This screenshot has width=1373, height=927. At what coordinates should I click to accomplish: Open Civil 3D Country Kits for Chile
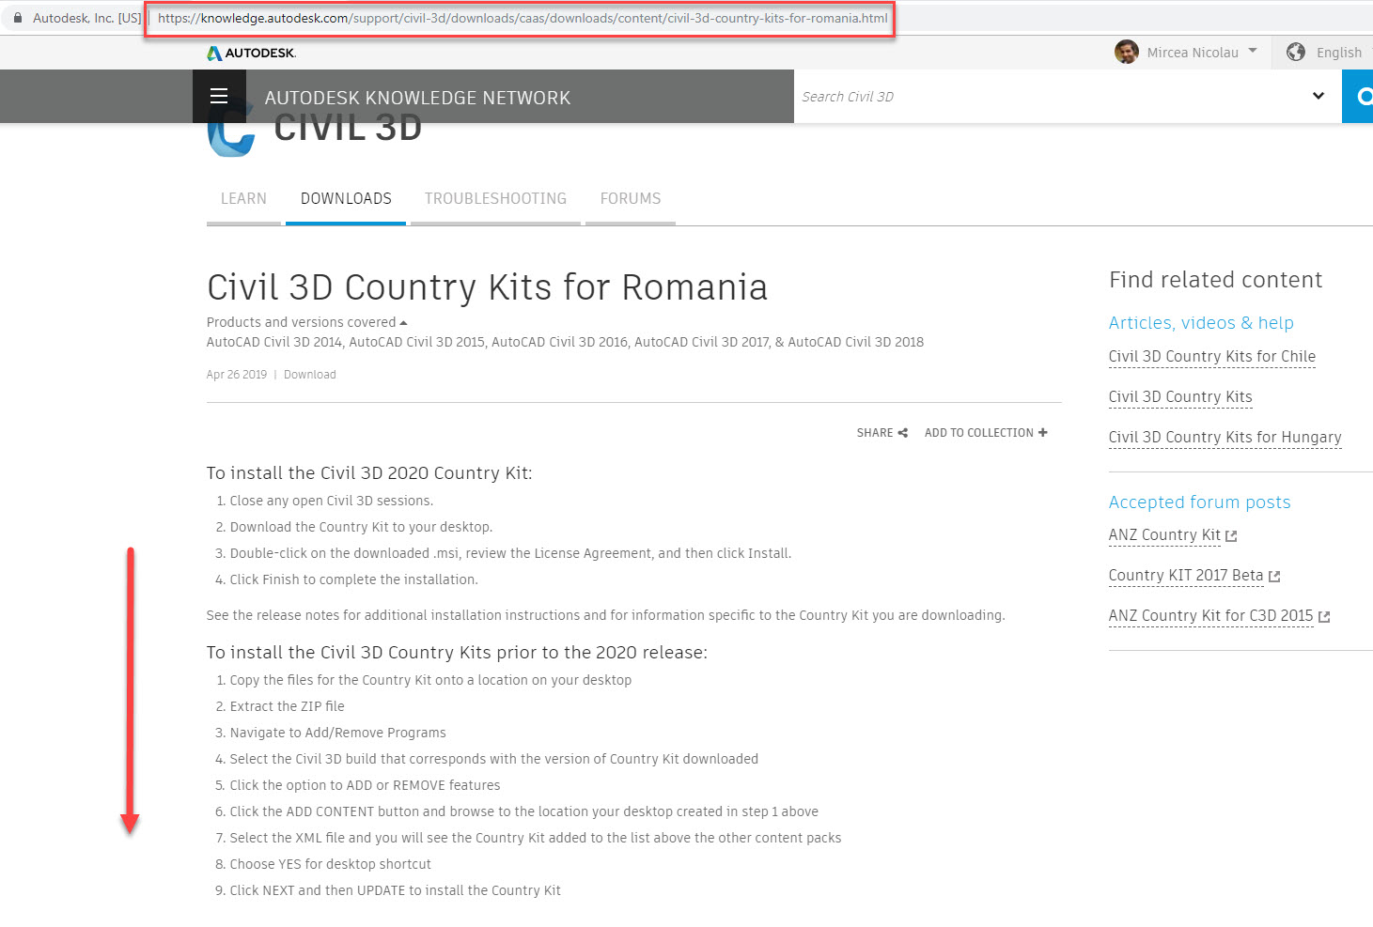[1211, 357]
